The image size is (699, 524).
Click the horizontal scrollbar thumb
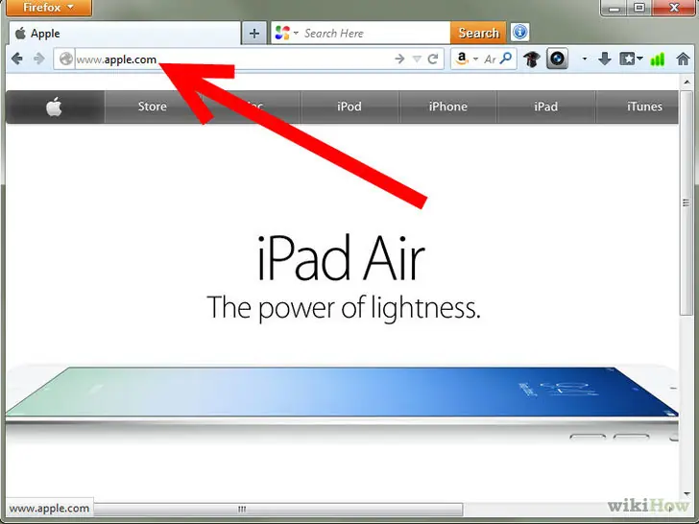coord(277,509)
